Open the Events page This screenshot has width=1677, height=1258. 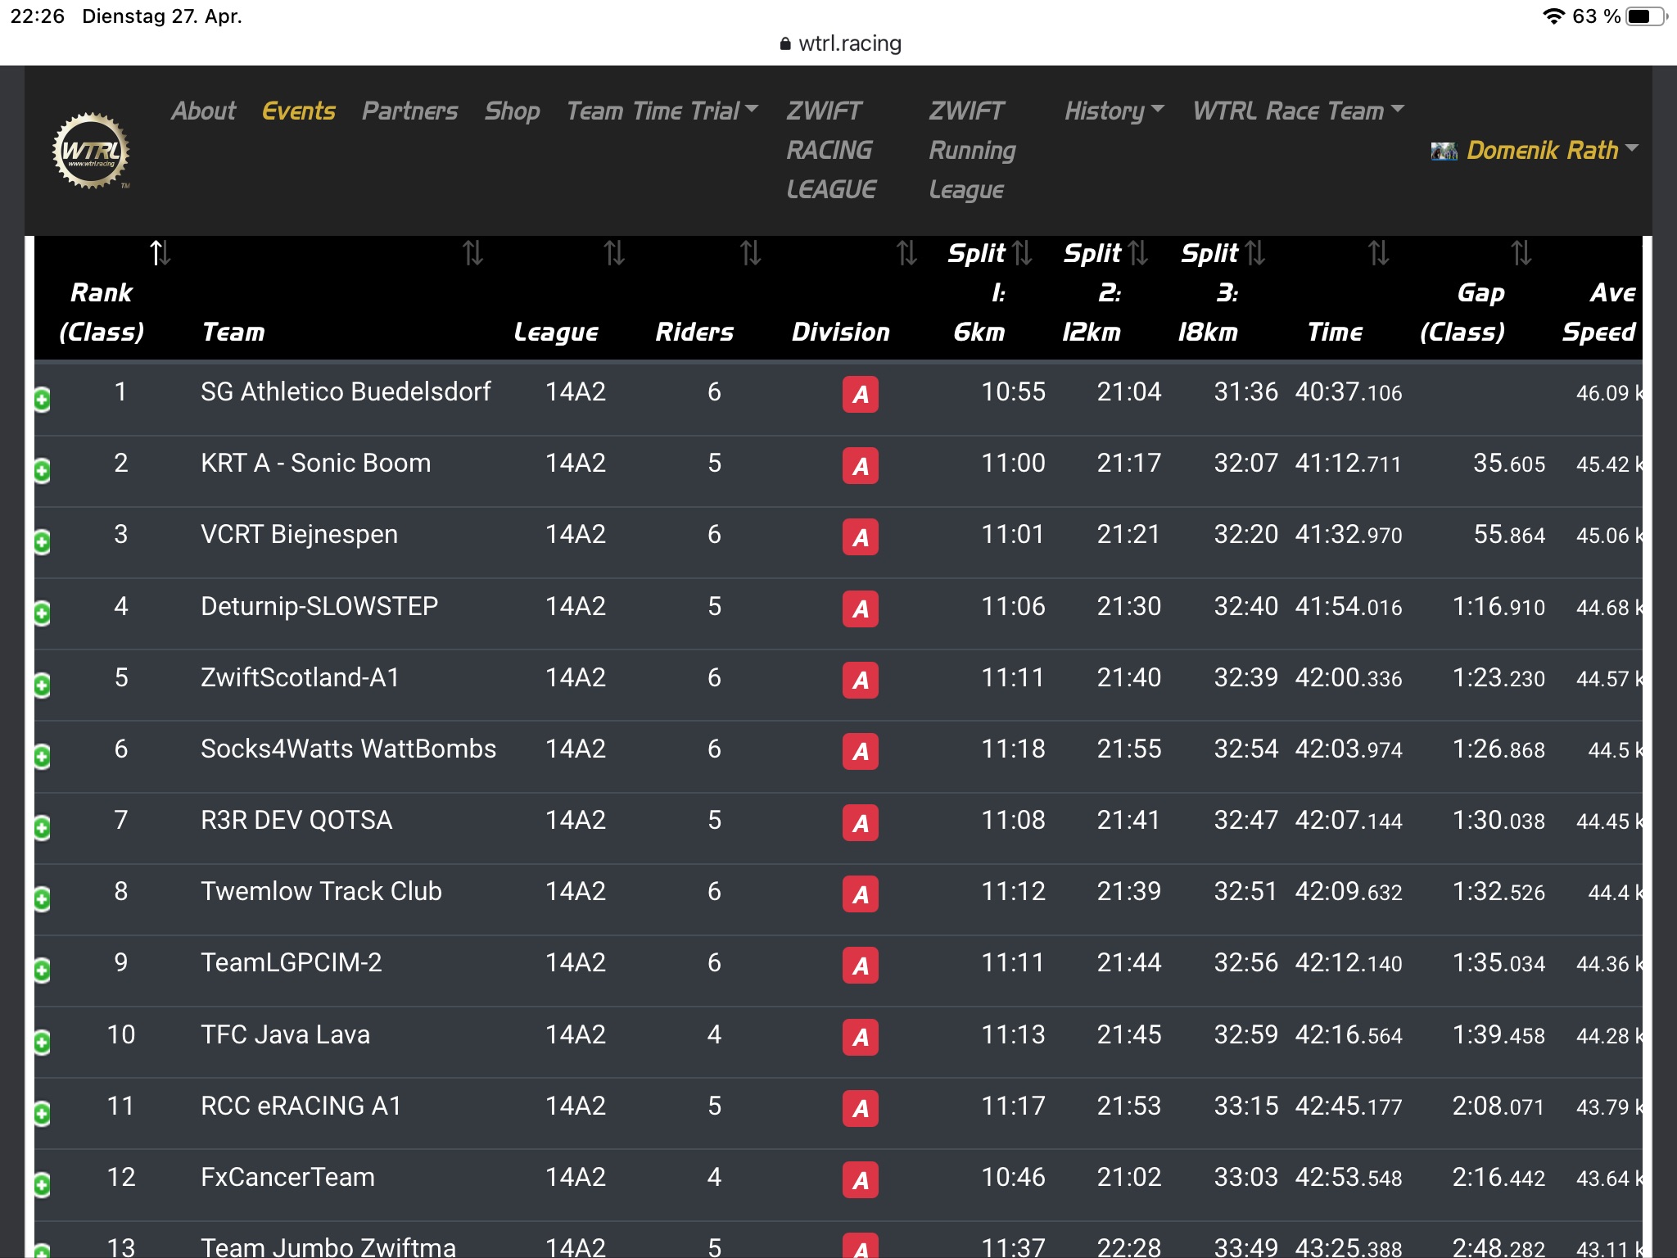coord(298,111)
